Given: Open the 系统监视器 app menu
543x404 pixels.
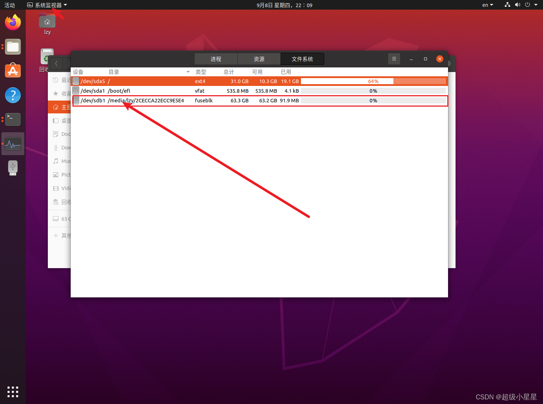Looking at the screenshot, I should click(x=47, y=5).
